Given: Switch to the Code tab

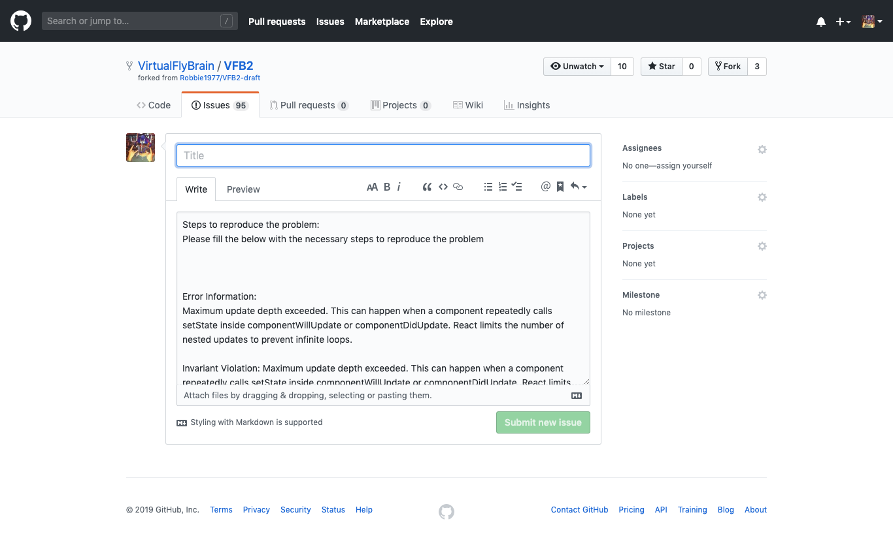Looking at the screenshot, I should 154,105.
